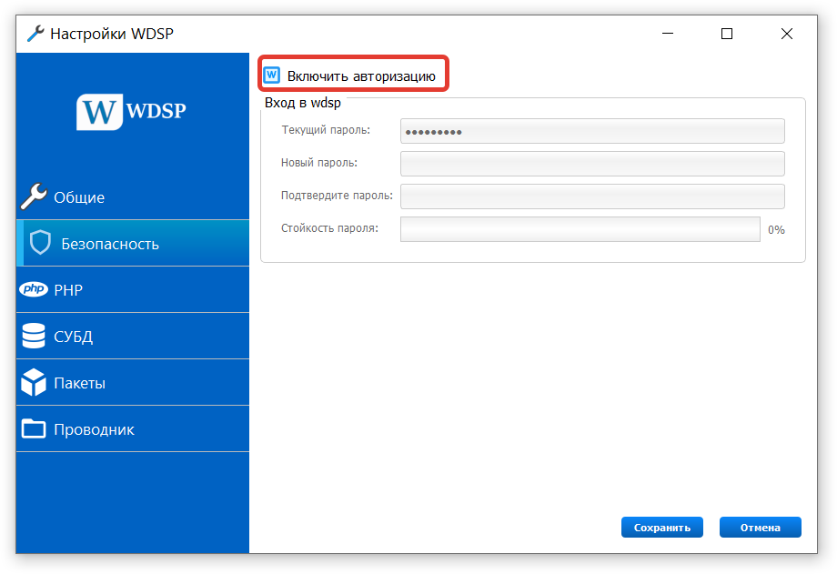Screen dimensions: 837x574
Task: Click the folder icon beside Проводник
Action: [x=34, y=428]
